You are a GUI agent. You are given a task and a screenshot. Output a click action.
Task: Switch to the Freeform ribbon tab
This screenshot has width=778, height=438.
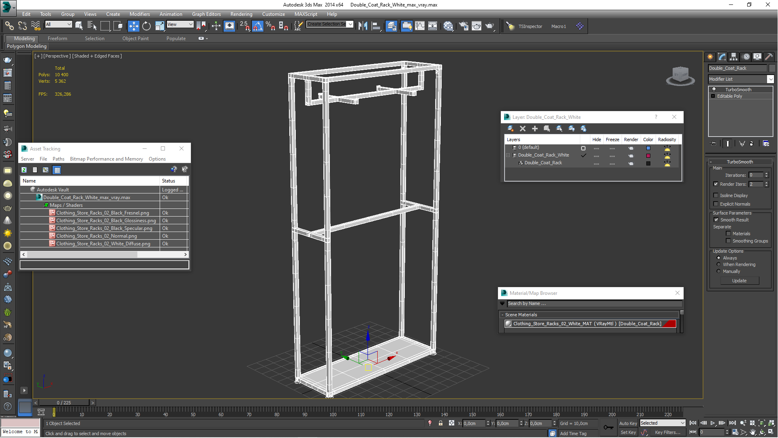58,39
